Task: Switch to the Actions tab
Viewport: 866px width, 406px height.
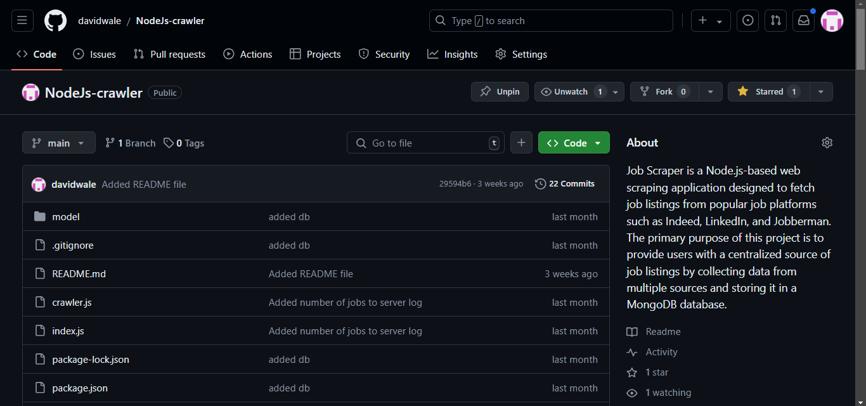Action: coord(248,55)
